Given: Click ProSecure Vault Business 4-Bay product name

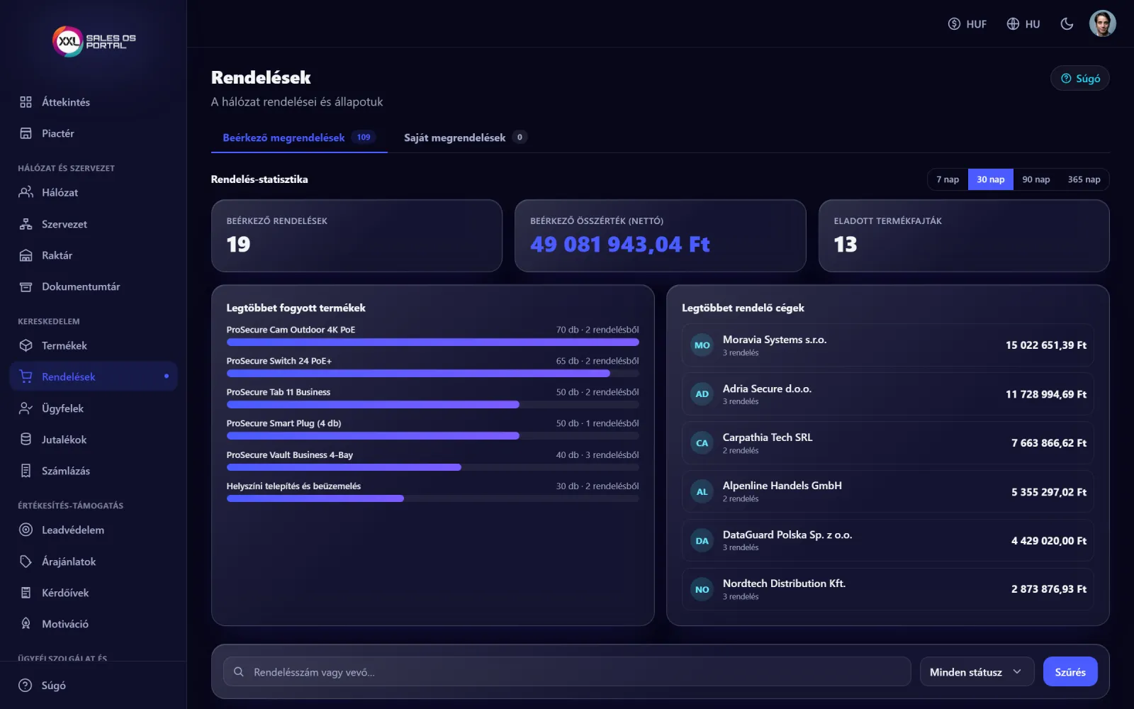Looking at the screenshot, I should (289, 455).
